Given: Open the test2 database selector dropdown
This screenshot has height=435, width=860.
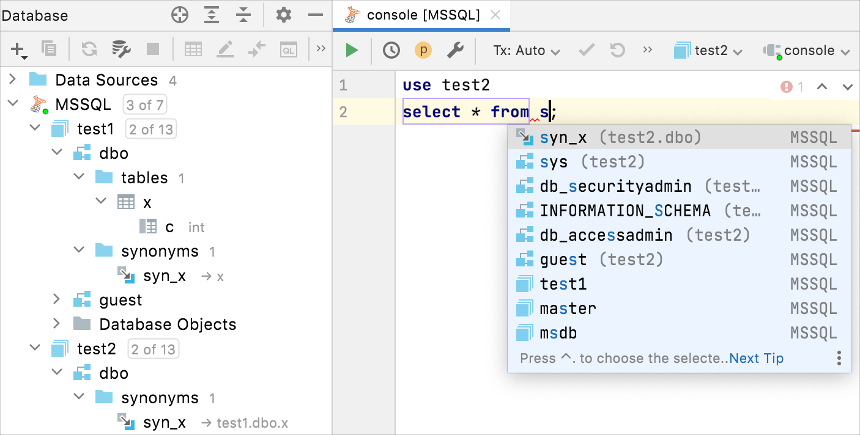Looking at the screenshot, I should (x=708, y=51).
